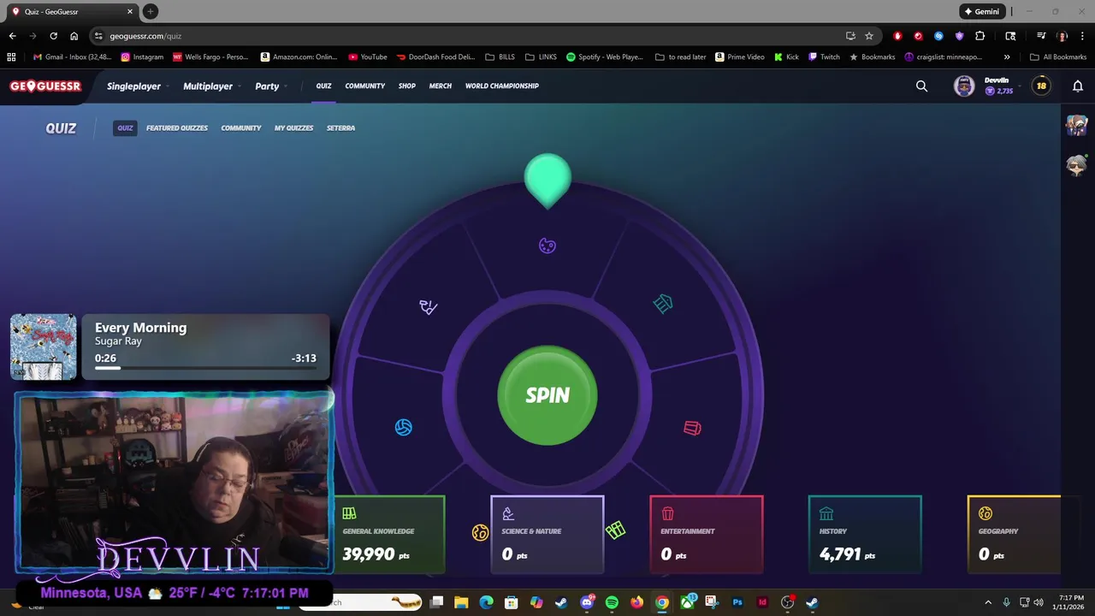
Task: Open the COMMUNITY top navigation item
Action: (x=365, y=86)
